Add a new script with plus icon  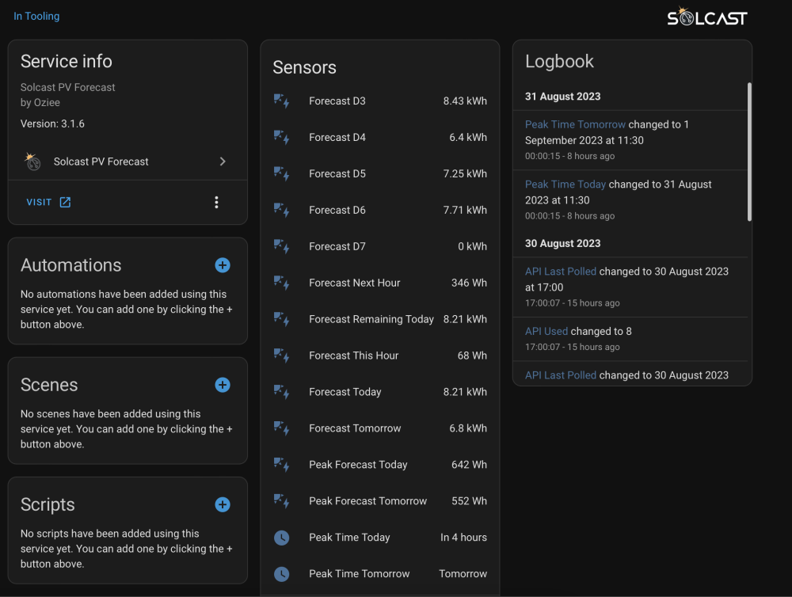[x=223, y=504]
